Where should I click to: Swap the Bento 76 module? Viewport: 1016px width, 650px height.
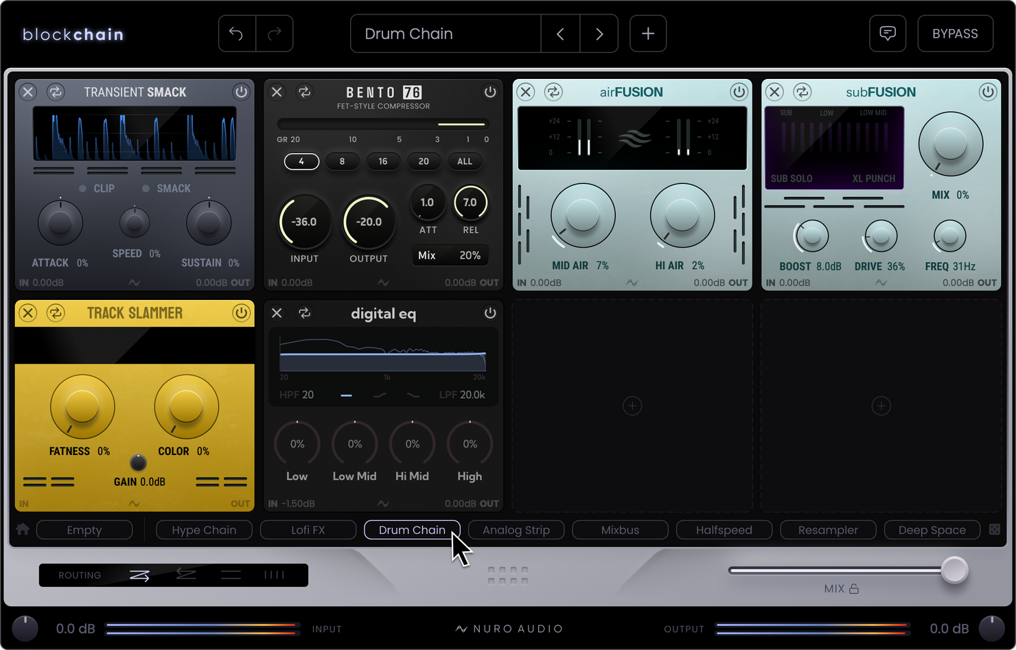(305, 92)
